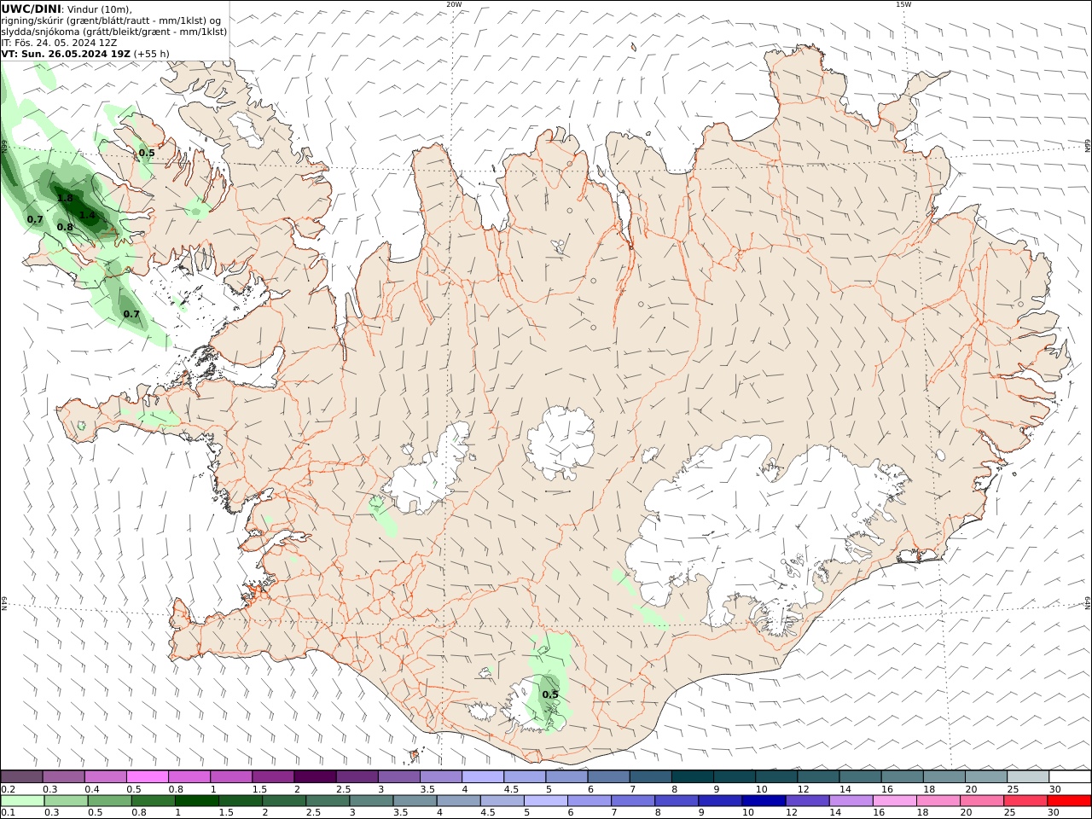Pick the 3 grey-green swatch, bottom row
The width and height of the screenshot is (1092, 819).
pos(371,801)
